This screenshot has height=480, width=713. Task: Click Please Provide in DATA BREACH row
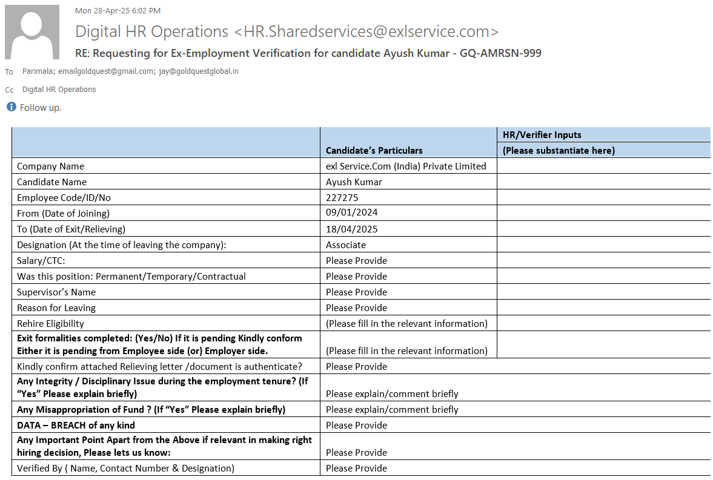click(x=356, y=426)
